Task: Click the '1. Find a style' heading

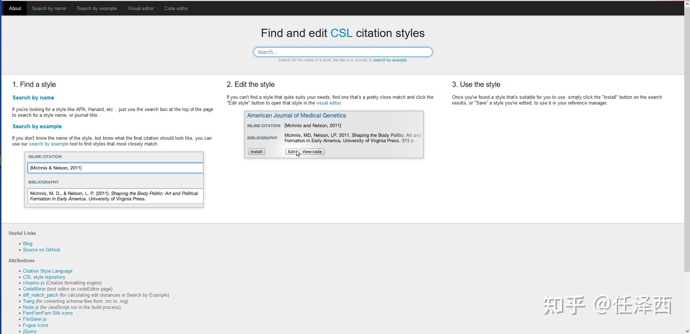Action: coord(34,84)
